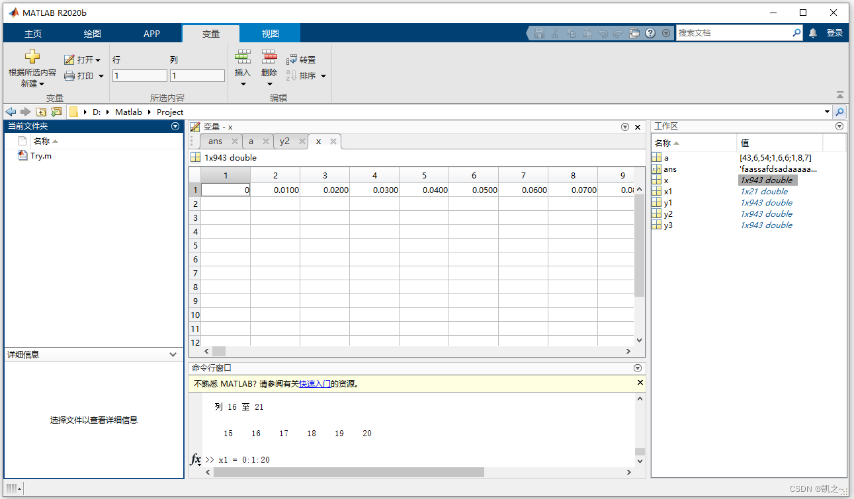Image resolution: width=854 pixels, height=499 pixels.
Task: Click the up one folder level icon
Action: (41, 112)
